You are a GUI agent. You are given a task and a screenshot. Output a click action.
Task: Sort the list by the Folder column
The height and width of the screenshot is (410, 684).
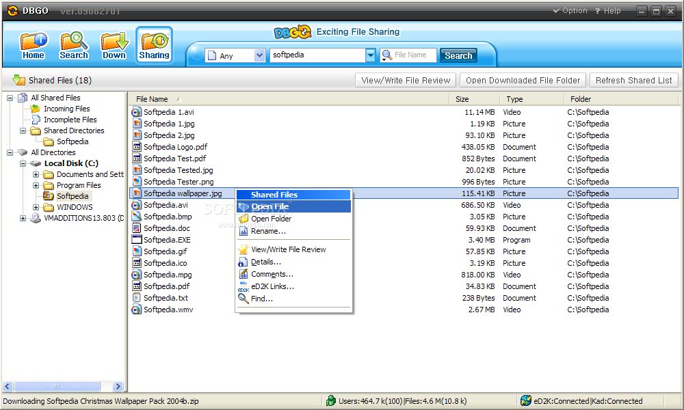click(622, 99)
